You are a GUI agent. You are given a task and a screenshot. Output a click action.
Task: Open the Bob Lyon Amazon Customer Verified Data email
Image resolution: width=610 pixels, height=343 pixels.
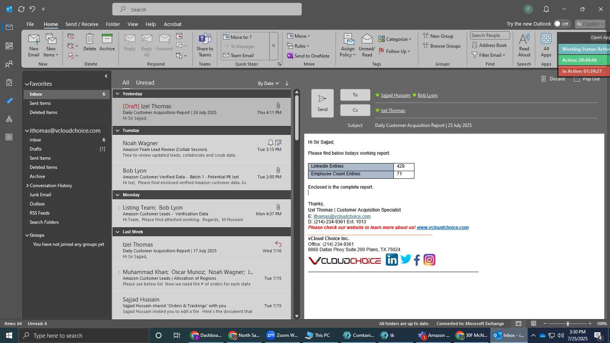[x=202, y=176]
